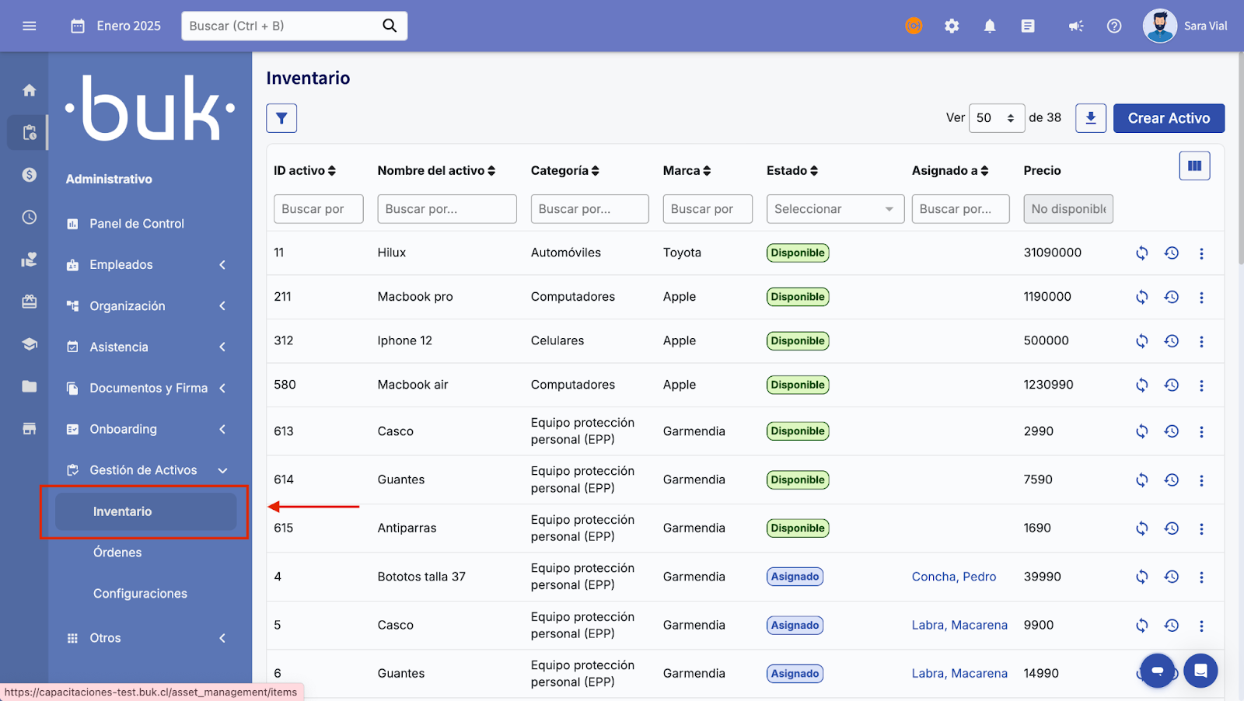This screenshot has height=701, width=1244.
Task: Open Configuraciones submenu item
Action: pyautogui.click(x=140, y=594)
